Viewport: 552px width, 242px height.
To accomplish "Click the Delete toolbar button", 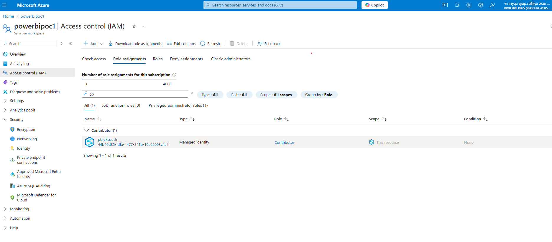I will [239, 44].
